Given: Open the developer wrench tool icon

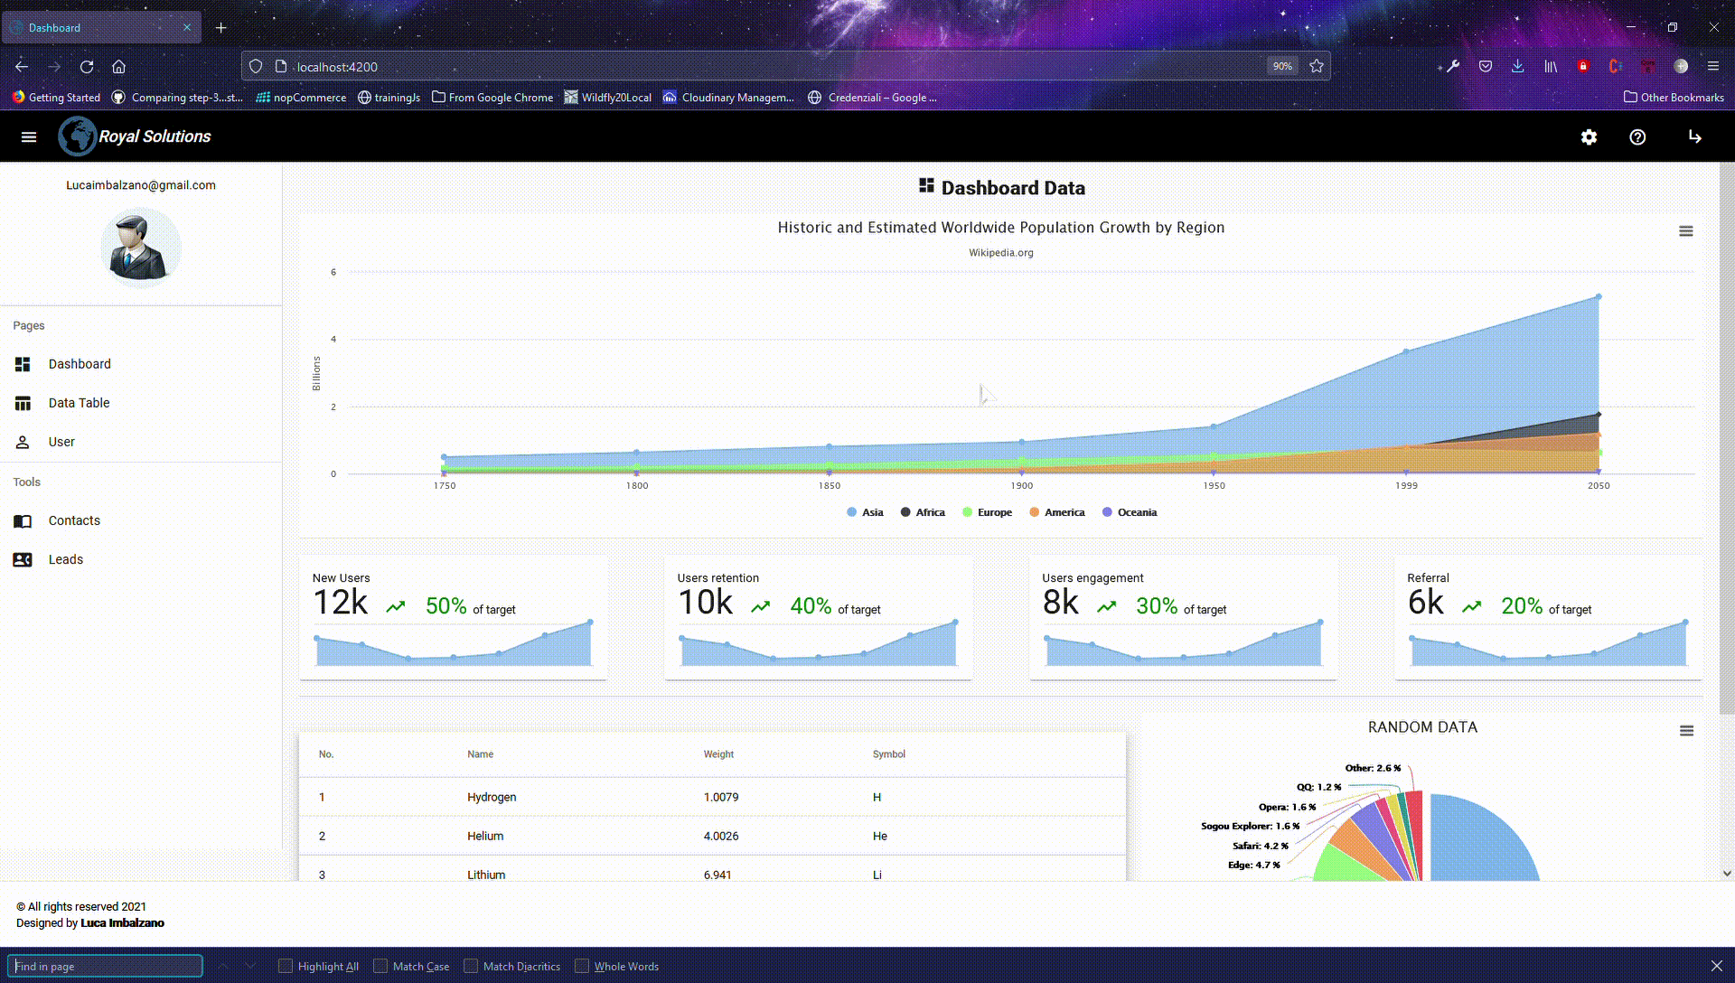Looking at the screenshot, I should click(x=1453, y=66).
